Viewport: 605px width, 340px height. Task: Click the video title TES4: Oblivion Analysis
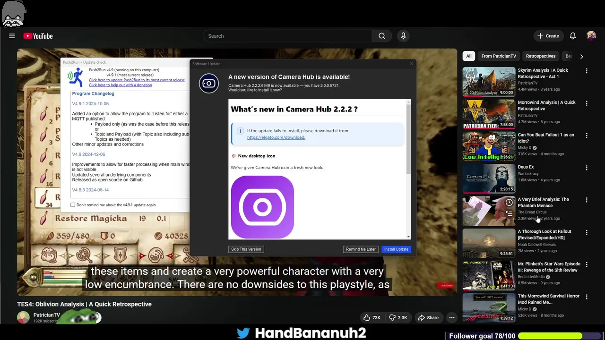(84, 304)
